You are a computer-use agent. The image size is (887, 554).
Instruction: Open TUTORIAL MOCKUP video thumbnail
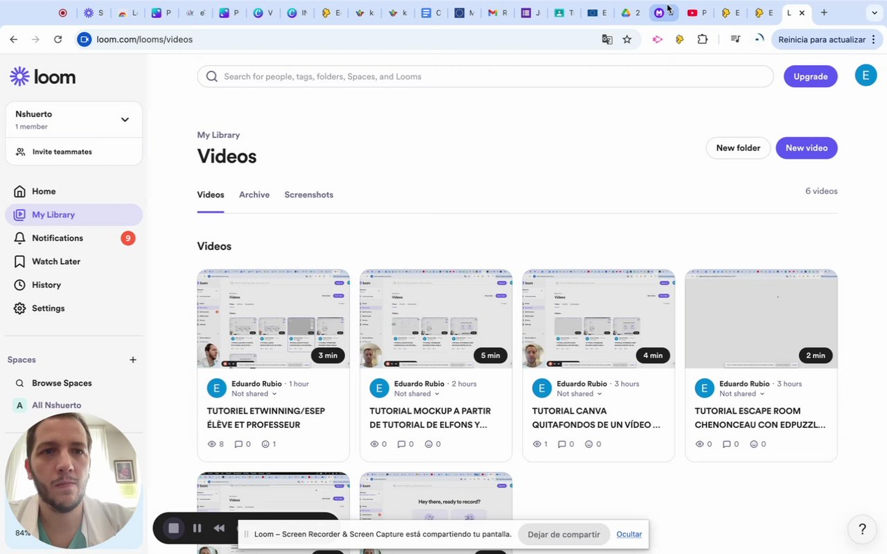[x=436, y=319]
